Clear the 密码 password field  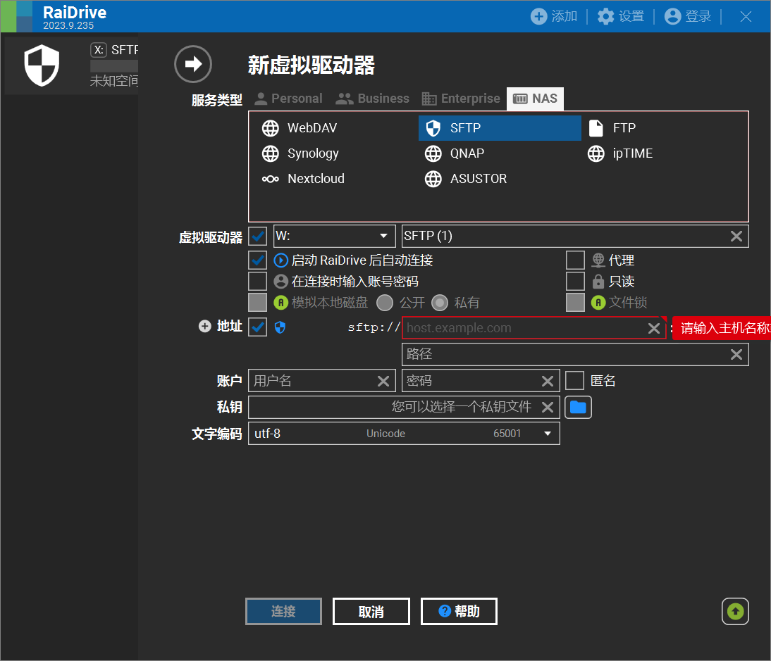548,381
